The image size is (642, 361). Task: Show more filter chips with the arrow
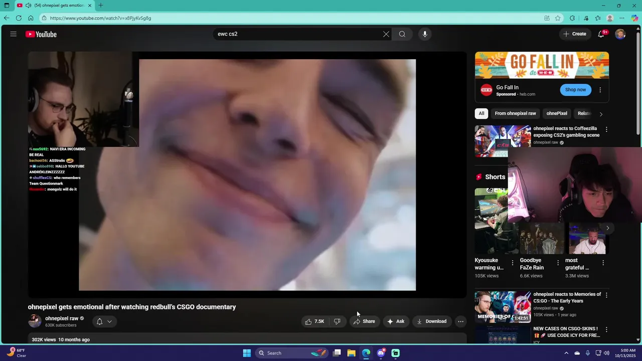601,114
